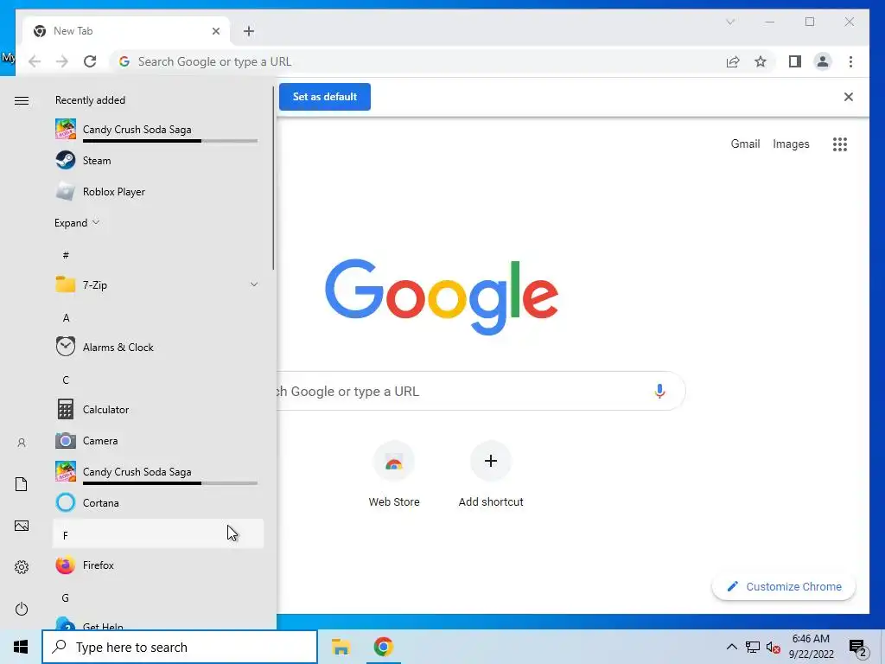Screen dimensions: 885x664
Task: Open the Camera app
Action: (158, 441)
